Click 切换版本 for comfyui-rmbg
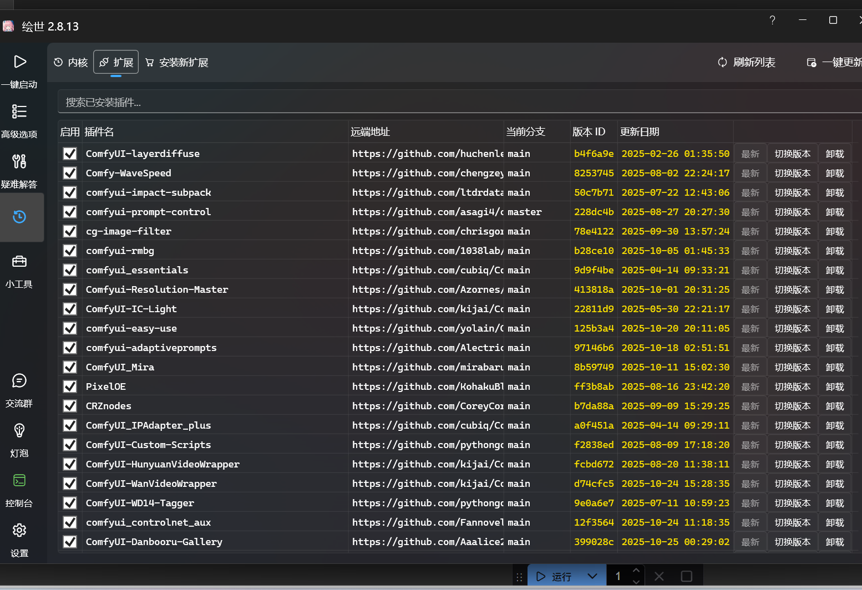Image resolution: width=862 pixels, height=590 pixels. (x=793, y=251)
